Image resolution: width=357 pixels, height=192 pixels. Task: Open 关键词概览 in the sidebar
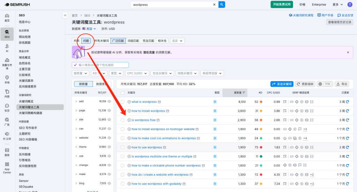26,101
